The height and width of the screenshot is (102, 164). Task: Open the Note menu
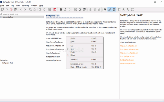[2, 6]
